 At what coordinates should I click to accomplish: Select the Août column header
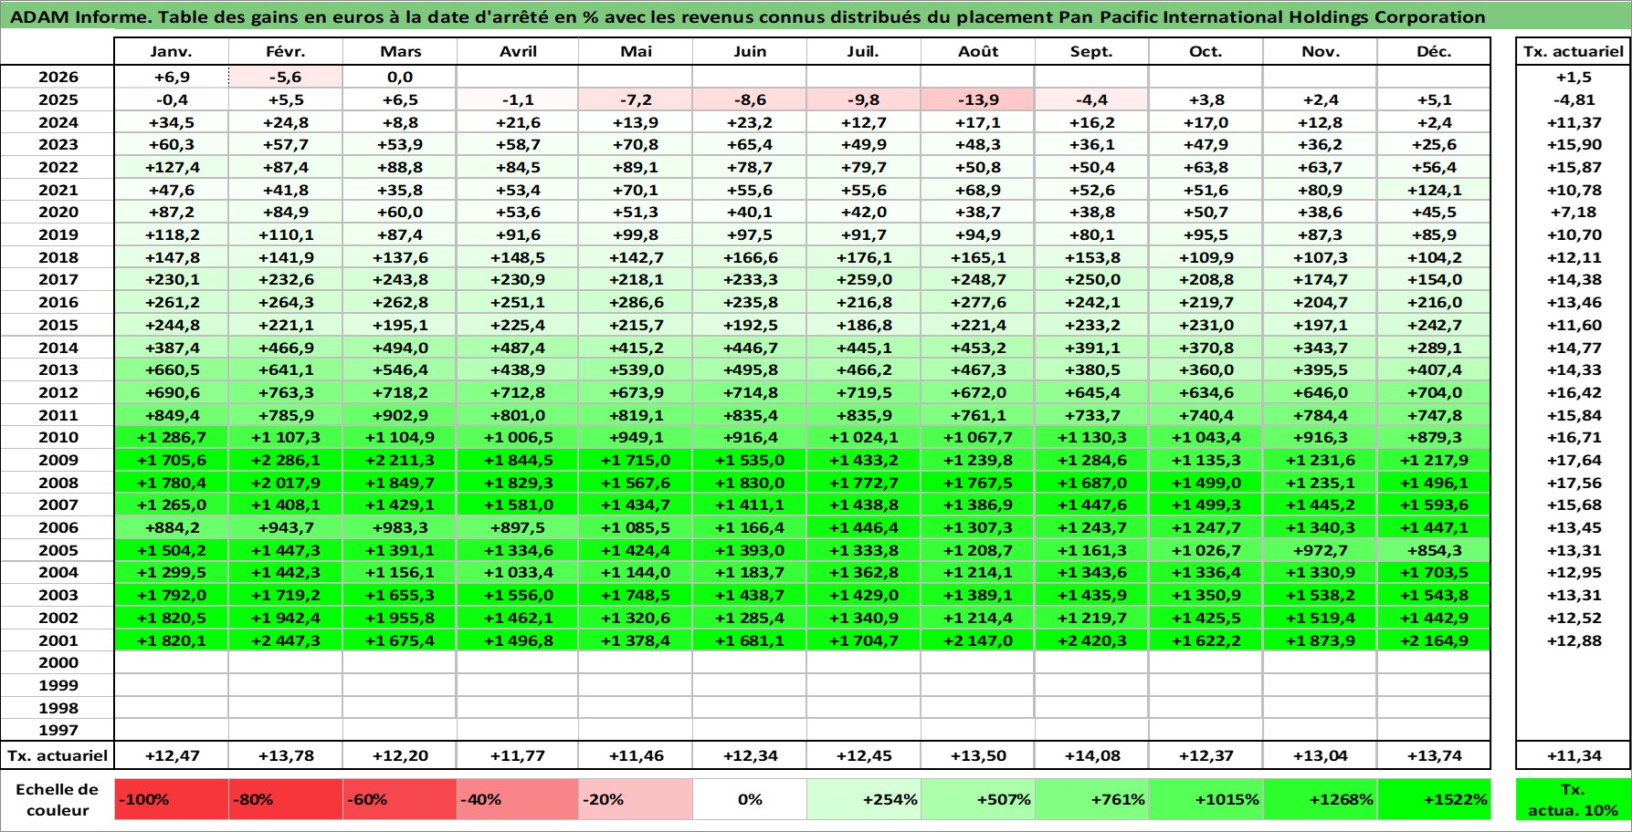[x=978, y=52]
